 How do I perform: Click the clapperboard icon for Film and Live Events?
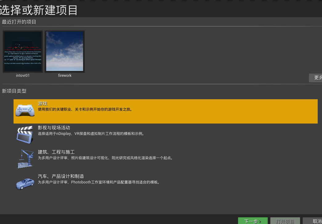(x=25, y=135)
